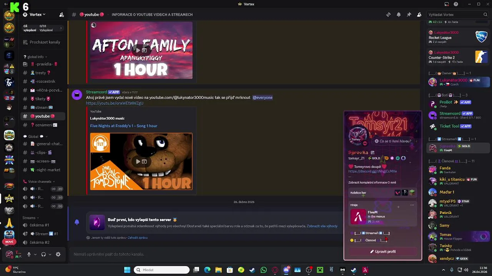Screen dimensions: 492x276
Task: Click Upravit profil button
Action: (x=382, y=251)
